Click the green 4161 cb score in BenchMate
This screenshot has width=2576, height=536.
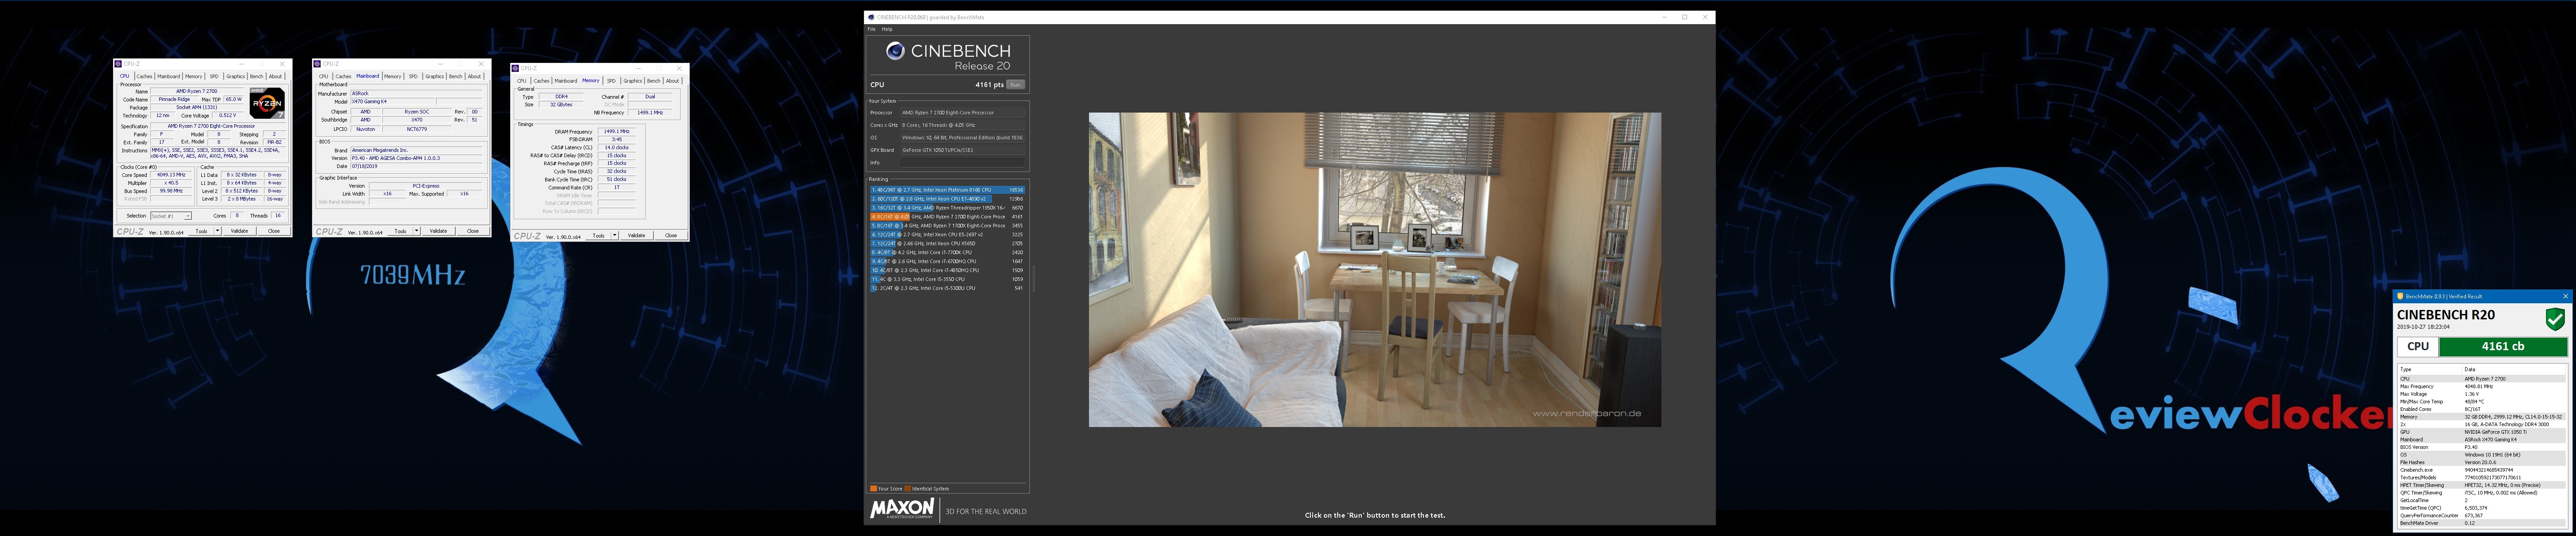pyautogui.click(x=2503, y=346)
